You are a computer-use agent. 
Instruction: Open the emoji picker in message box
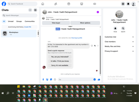pos(95,79)
